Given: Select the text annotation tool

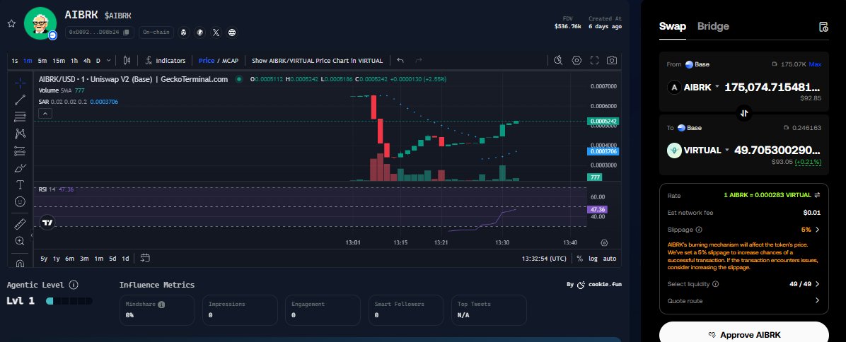Looking at the screenshot, I should [x=20, y=184].
